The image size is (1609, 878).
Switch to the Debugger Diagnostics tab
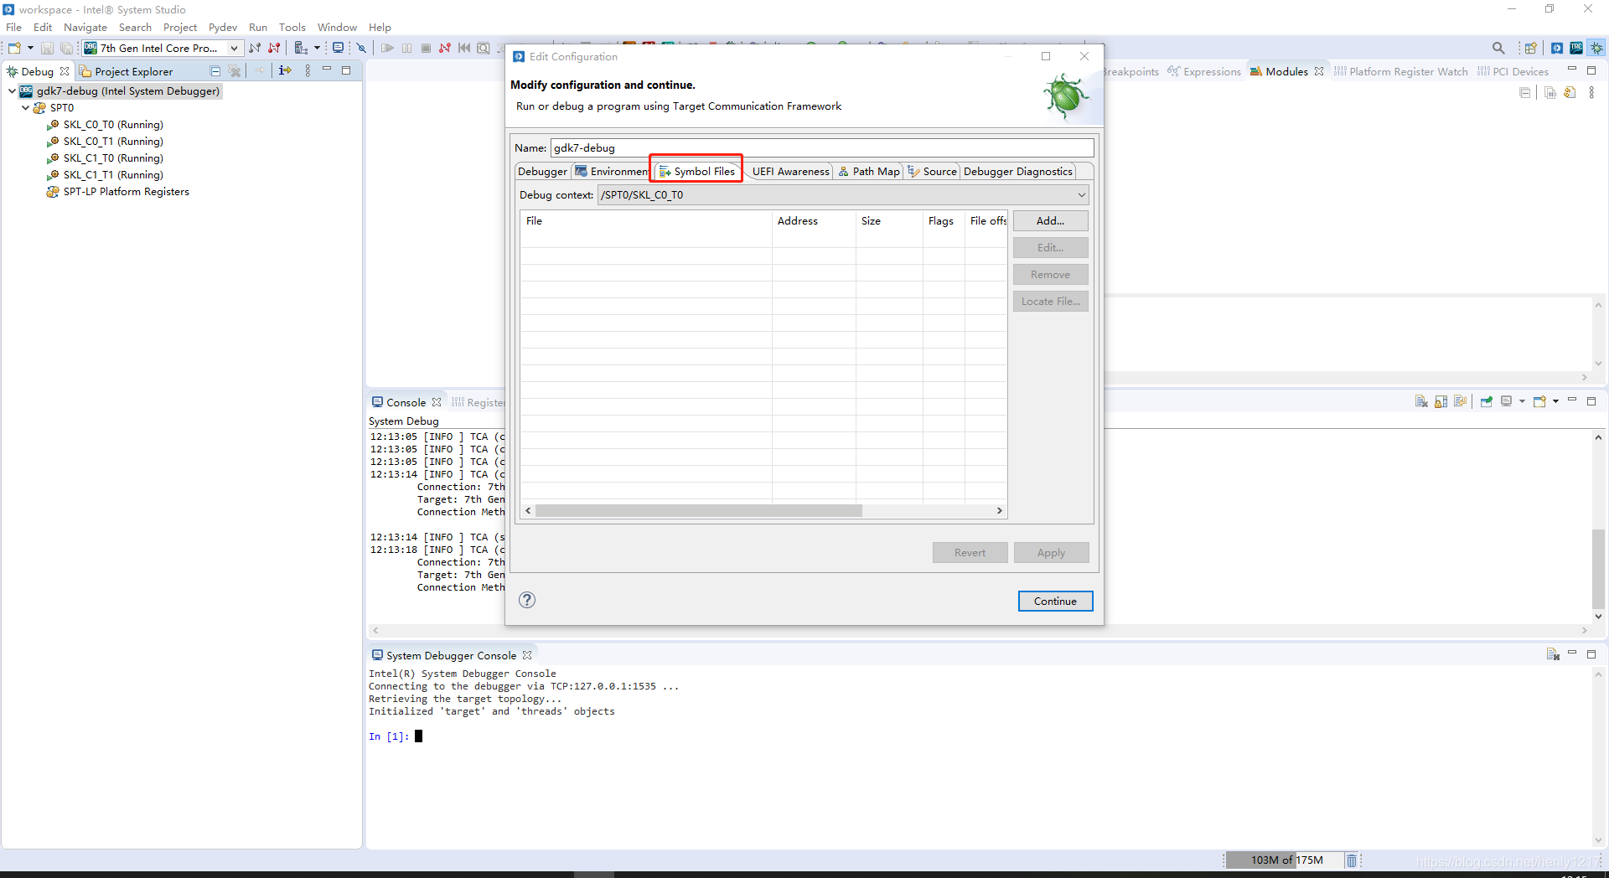coord(1018,171)
